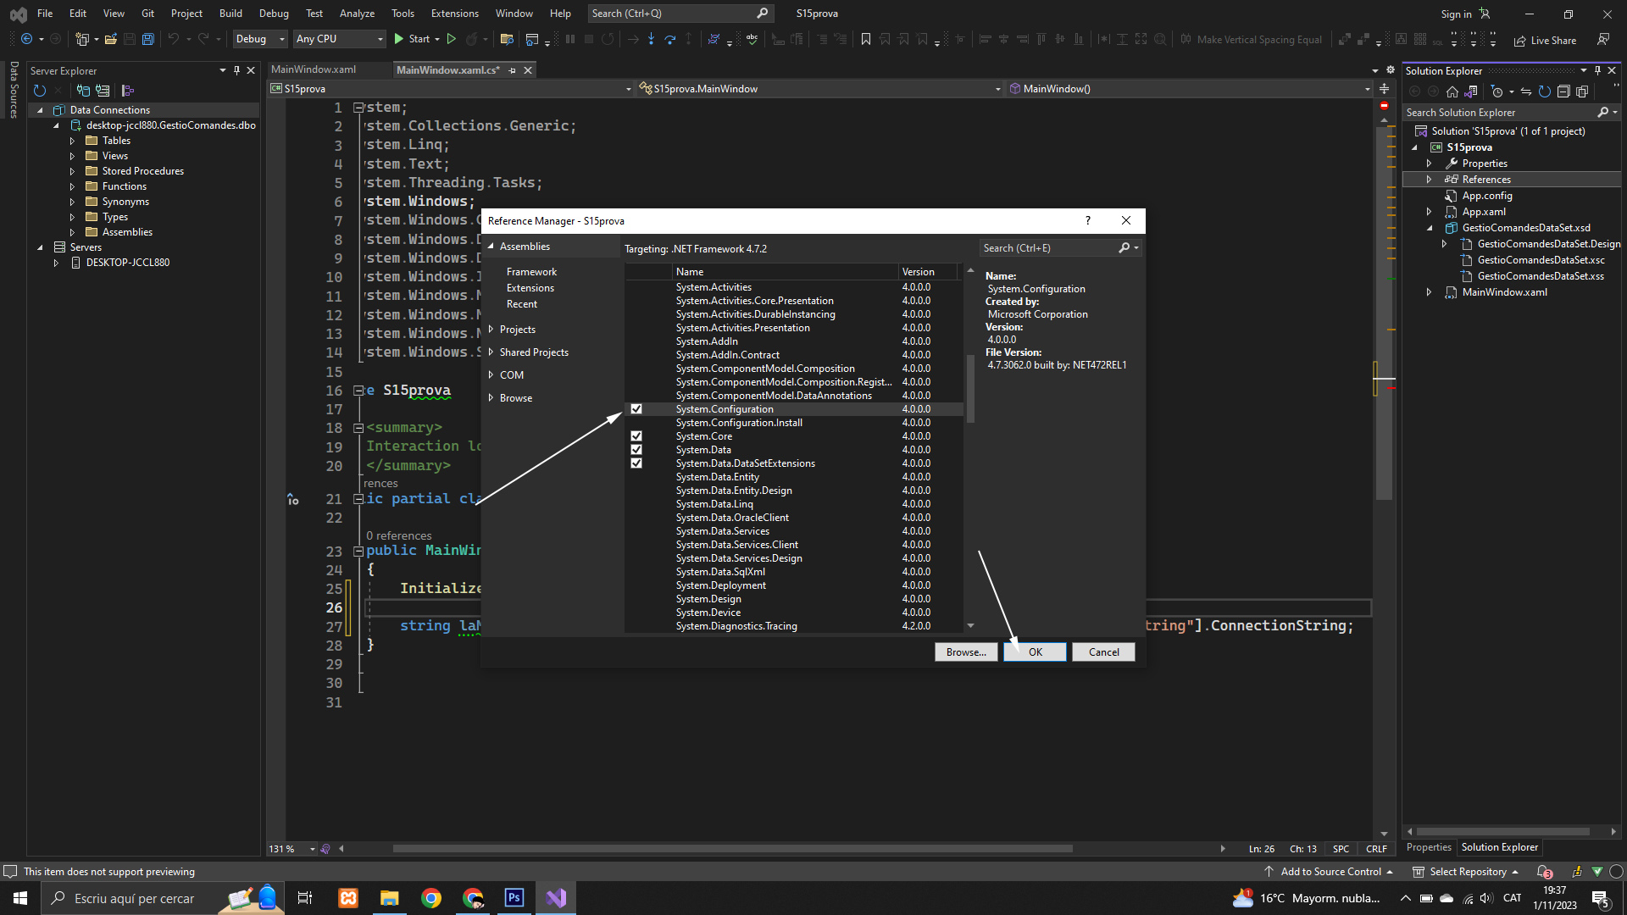Click the Start debugging play icon
Viewport: 1627px width, 915px height.
399,39
